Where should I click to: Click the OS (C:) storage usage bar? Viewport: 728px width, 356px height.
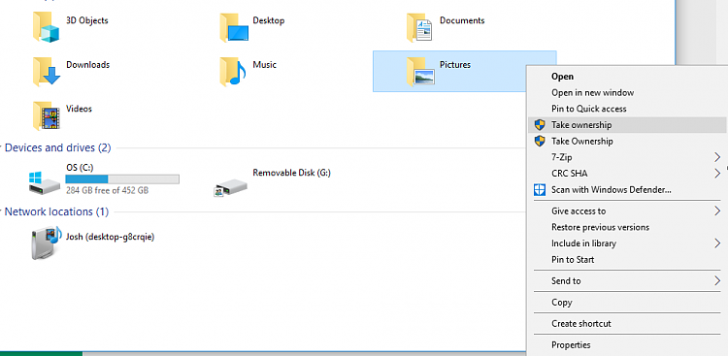122,179
